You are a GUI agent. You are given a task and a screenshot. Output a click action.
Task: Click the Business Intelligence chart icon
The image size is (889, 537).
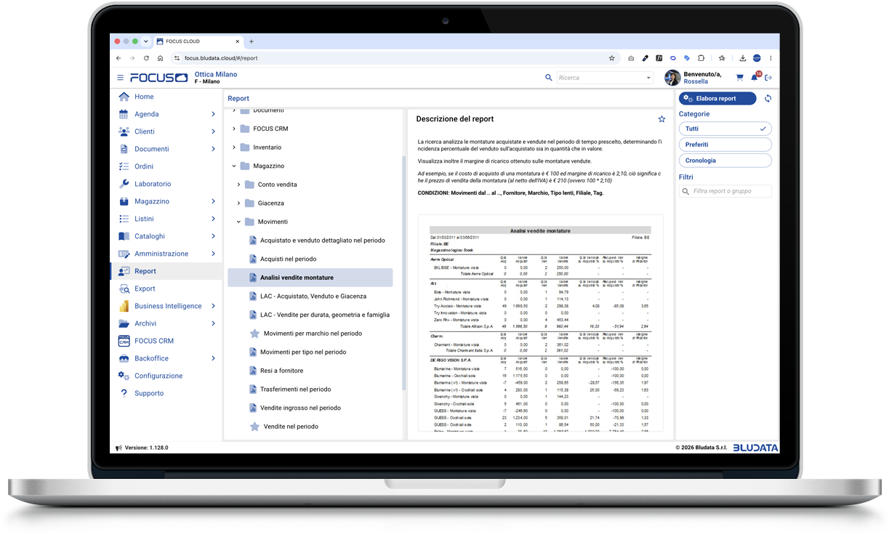(x=124, y=306)
